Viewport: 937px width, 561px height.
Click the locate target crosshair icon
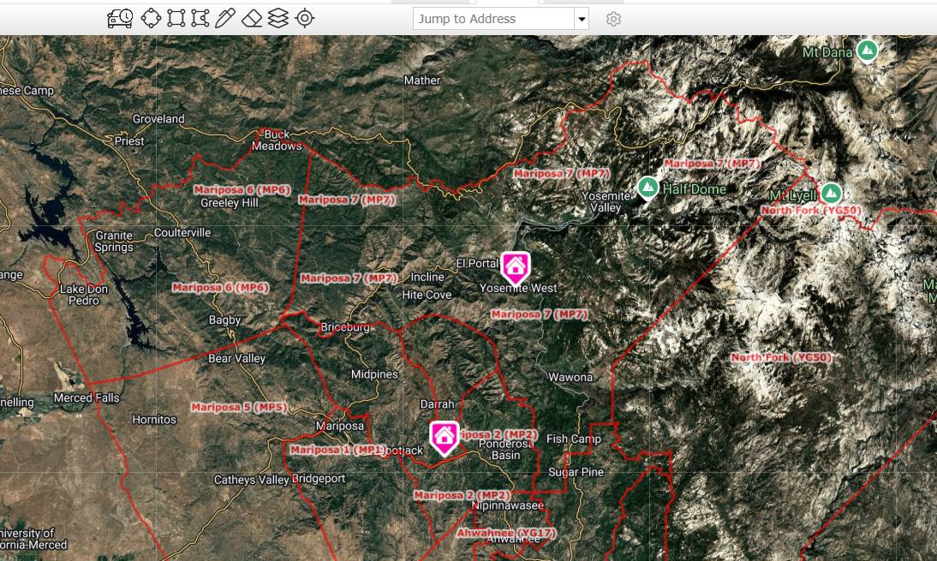click(x=305, y=18)
